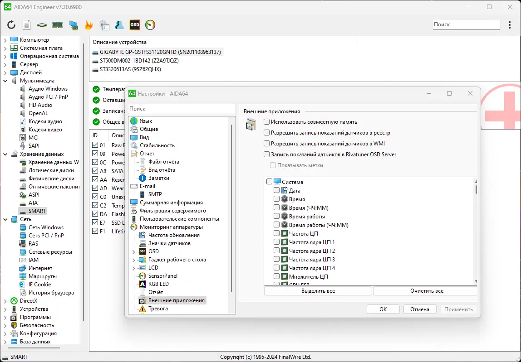This screenshot has width=521, height=362.
Task: Launch the stability test flame icon
Action: click(88, 25)
